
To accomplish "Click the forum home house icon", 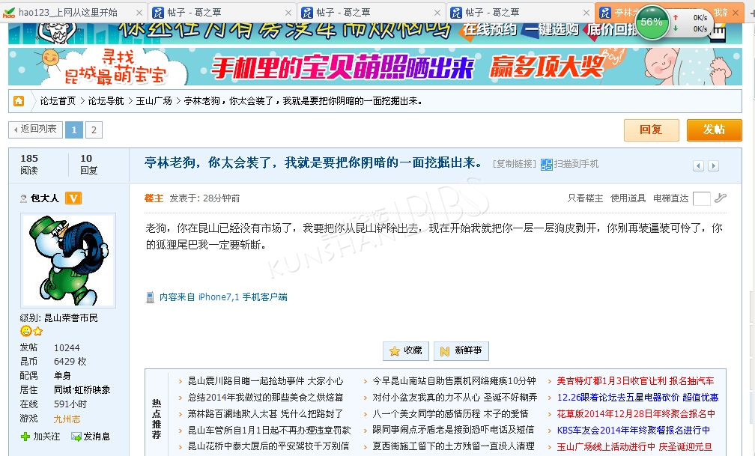I will [x=19, y=100].
